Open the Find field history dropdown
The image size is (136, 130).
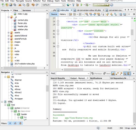(89, 73)
